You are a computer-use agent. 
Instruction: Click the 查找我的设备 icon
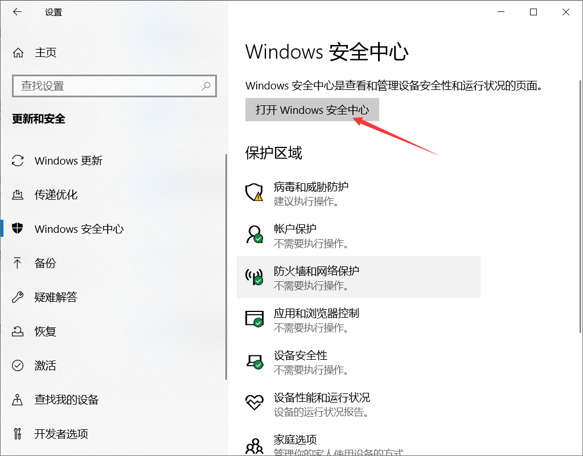point(18,400)
